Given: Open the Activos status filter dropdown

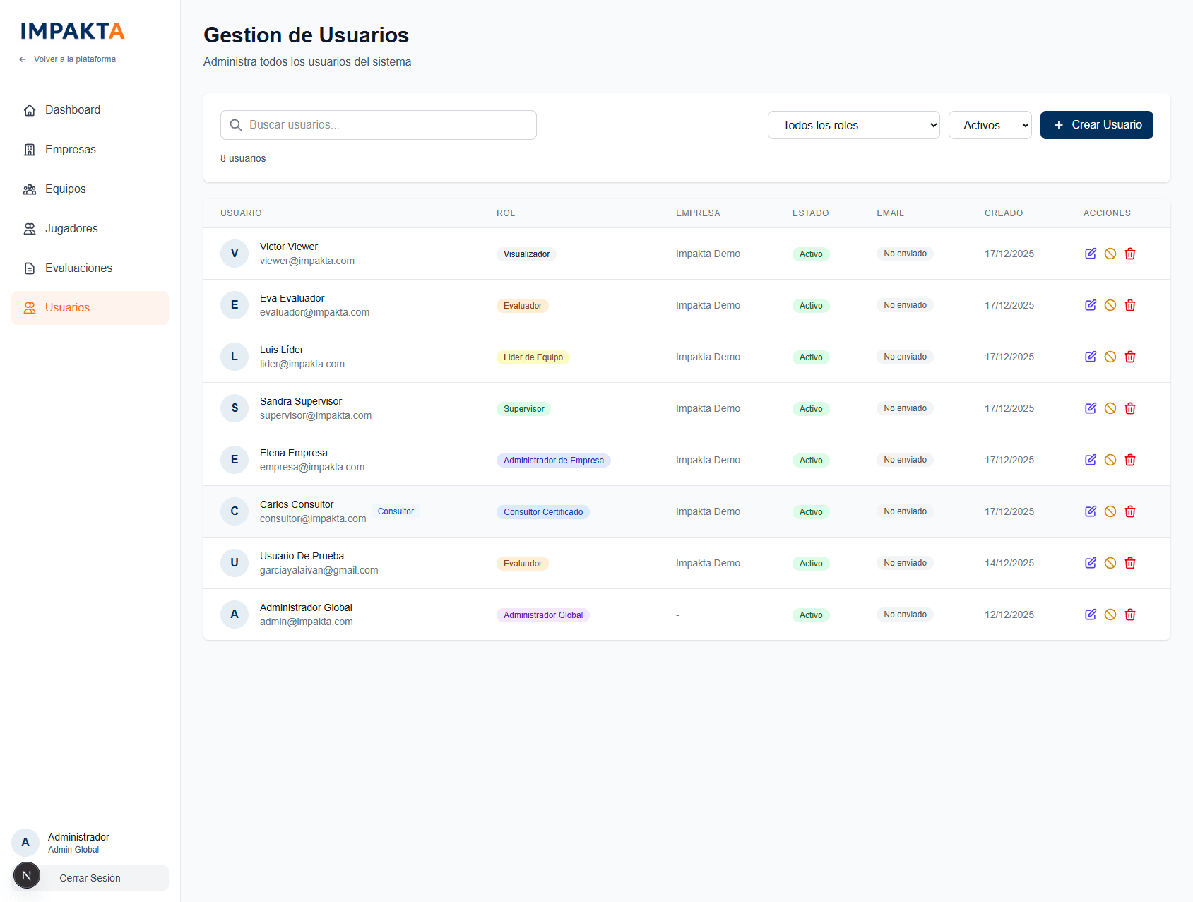Looking at the screenshot, I should [x=990, y=125].
